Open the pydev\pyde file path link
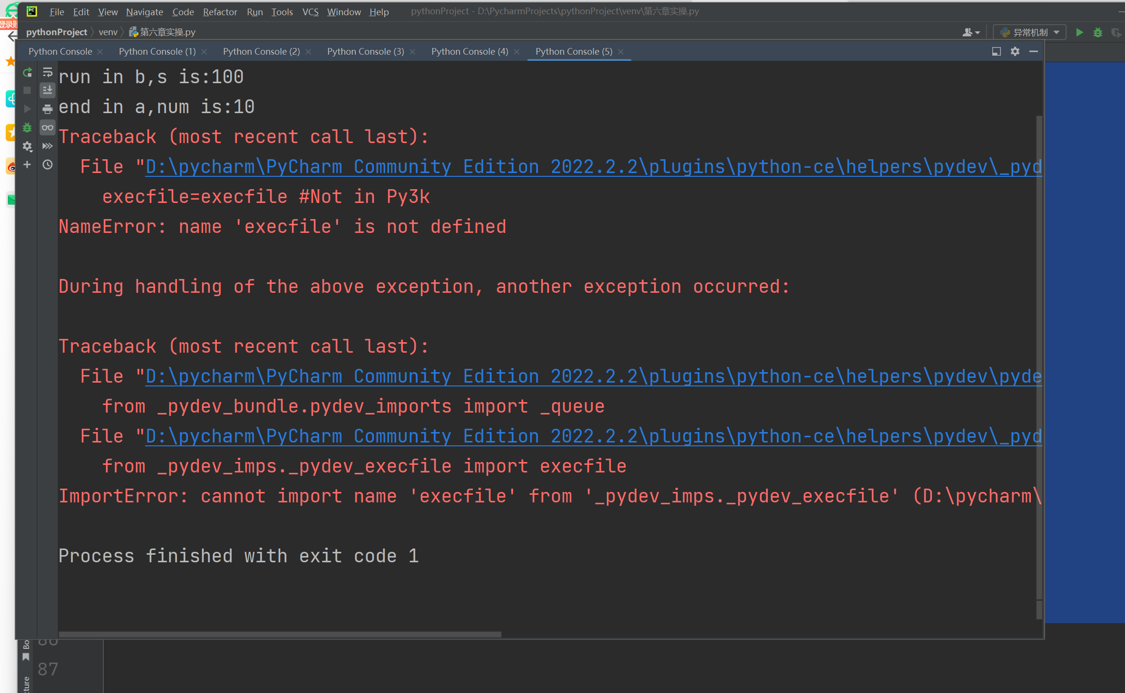This screenshot has height=693, width=1125. click(x=594, y=376)
